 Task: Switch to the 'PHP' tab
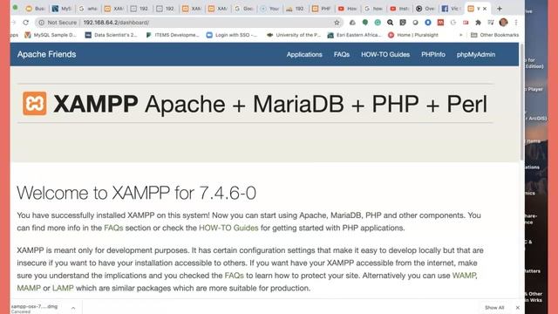coord(322,9)
